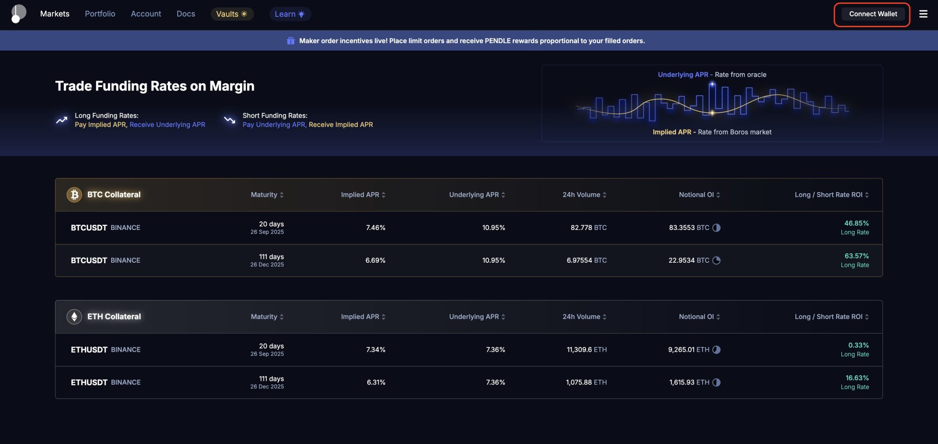This screenshot has height=444, width=938.
Task: Click the Bitcoin icon beside BTC Collateral
Action: [75, 194]
